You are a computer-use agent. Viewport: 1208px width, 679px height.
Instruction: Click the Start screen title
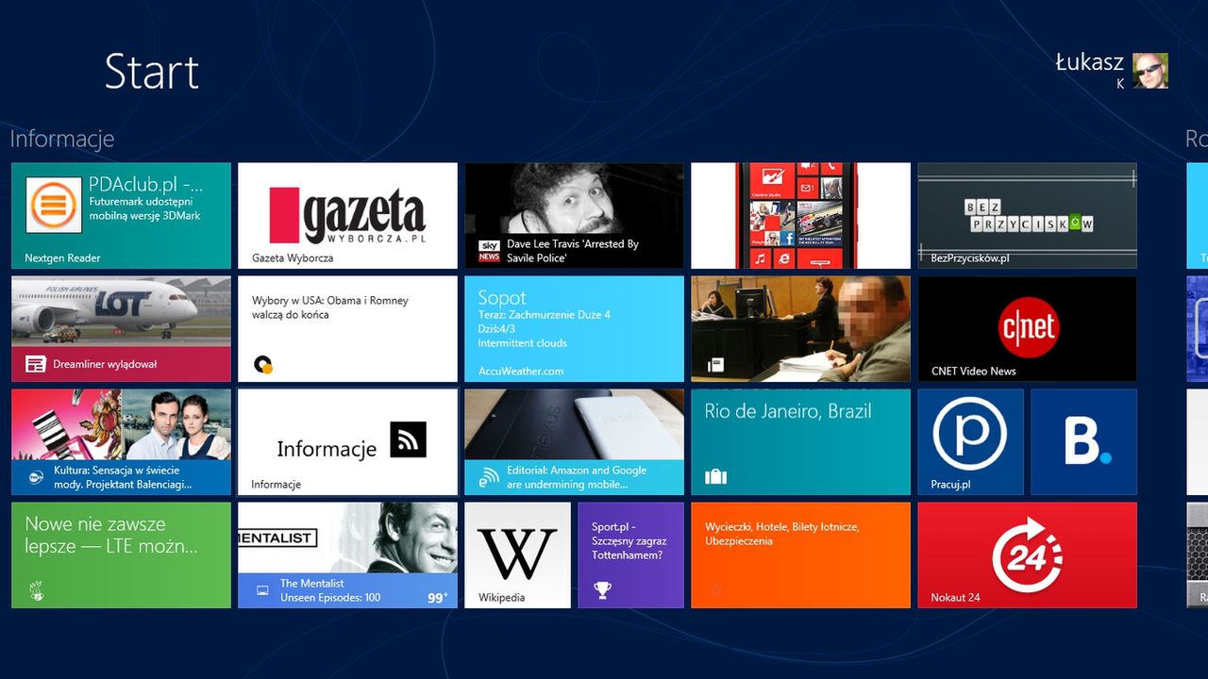coord(152,72)
